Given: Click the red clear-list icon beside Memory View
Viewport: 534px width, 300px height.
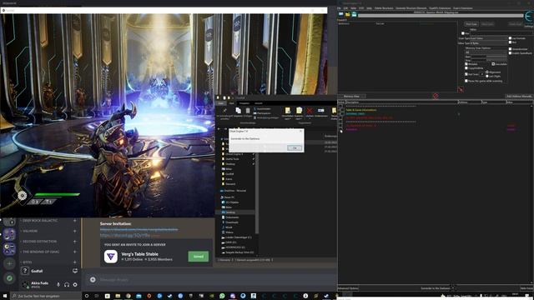Looking at the screenshot, I should [436, 97].
